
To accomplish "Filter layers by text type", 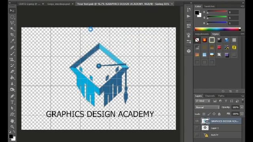I will pyautogui.click(x=226, y=101).
